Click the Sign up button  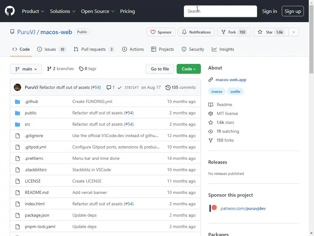(x=293, y=11)
